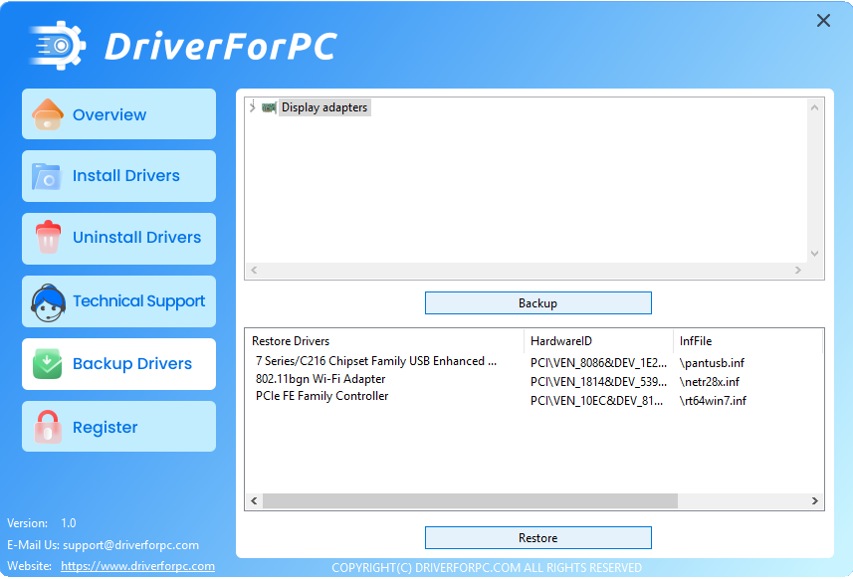853x579 pixels.
Task: Click the Display adapters card icon
Action: (269, 107)
